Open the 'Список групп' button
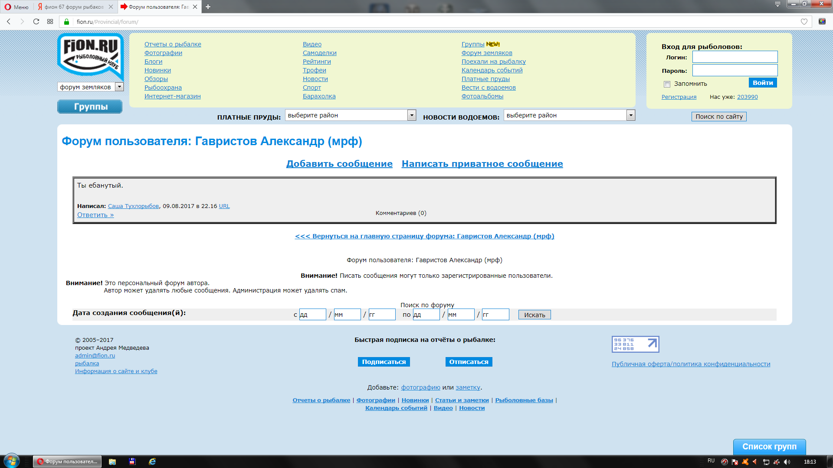This screenshot has height=468, width=833. 769,447
